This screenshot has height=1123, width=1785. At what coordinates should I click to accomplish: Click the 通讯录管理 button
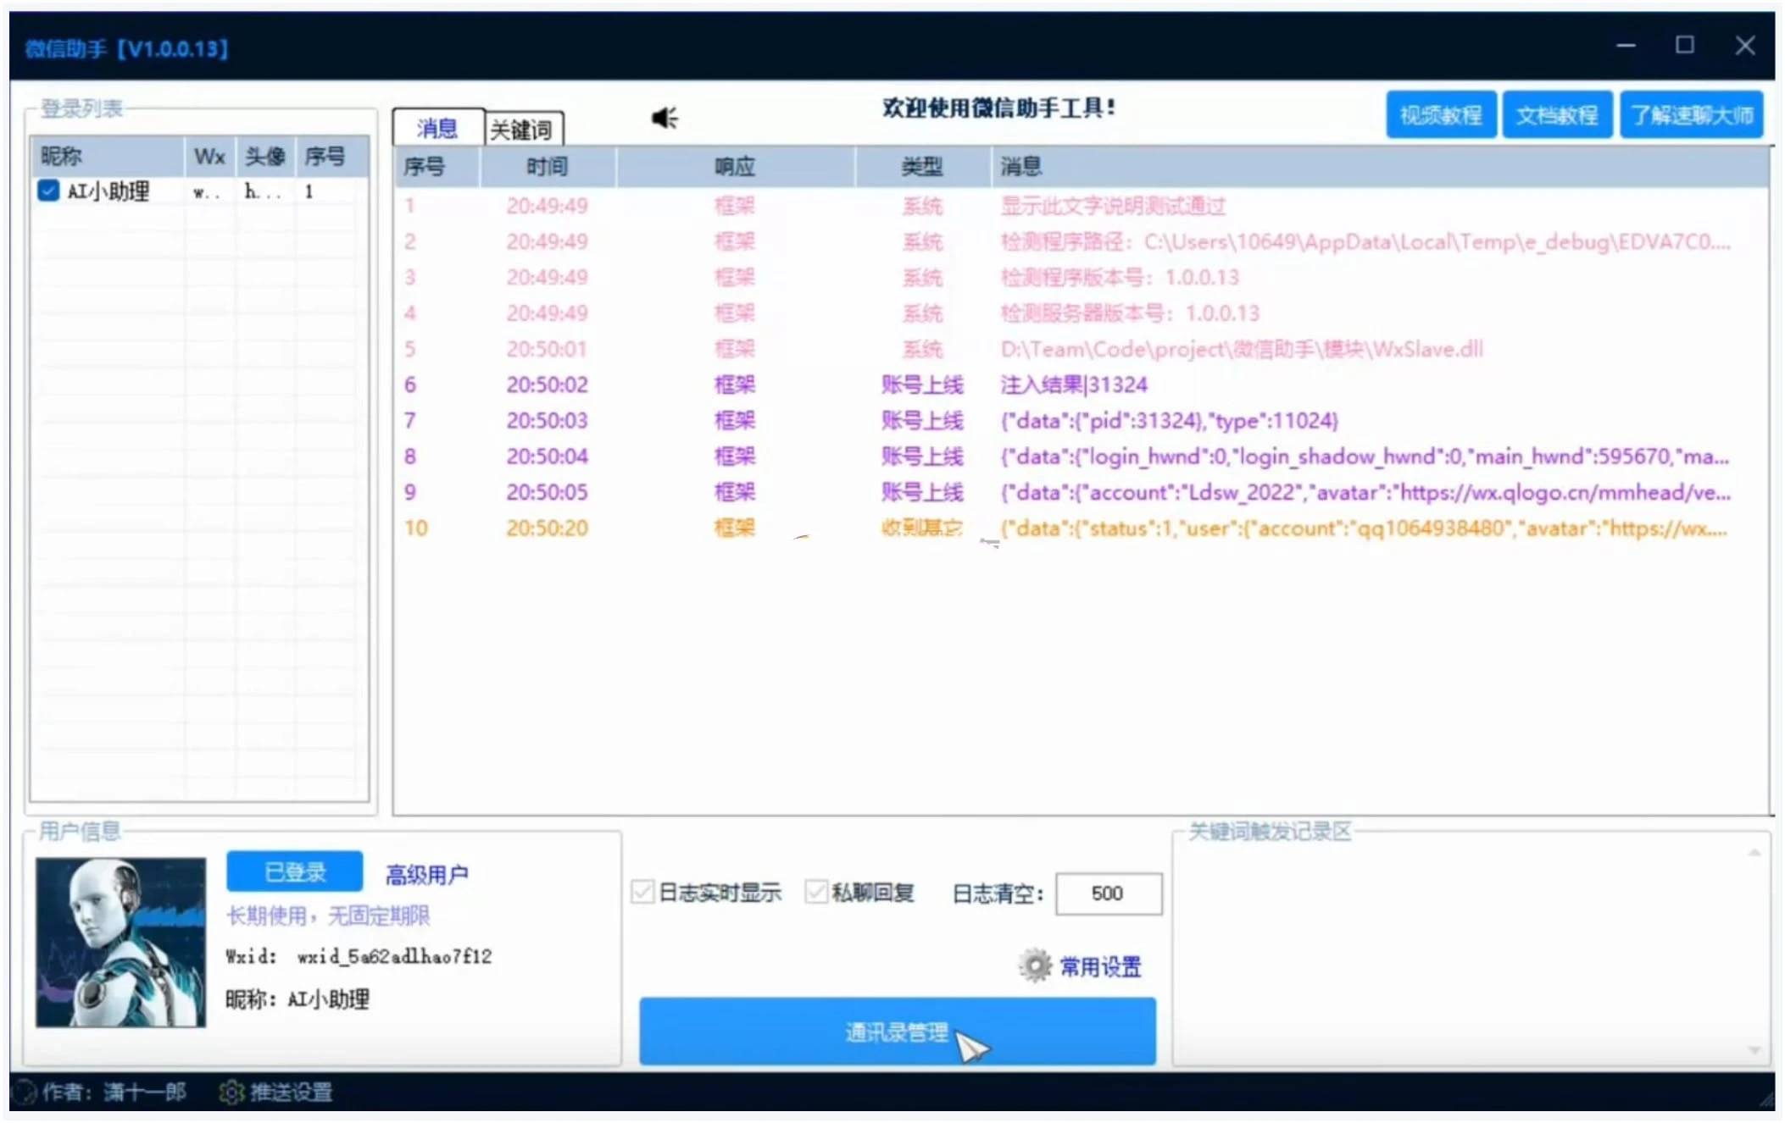tap(897, 1032)
